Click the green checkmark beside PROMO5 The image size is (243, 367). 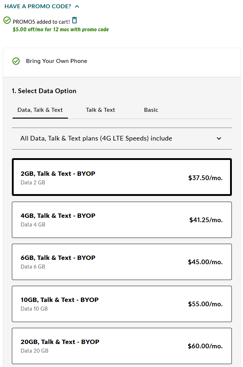pyautogui.click(x=7, y=20)
